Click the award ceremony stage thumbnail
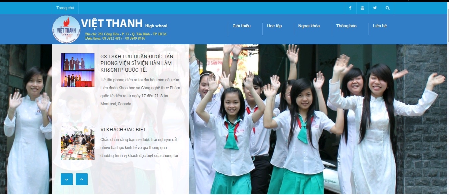The image size is (449, 195). 77,70
